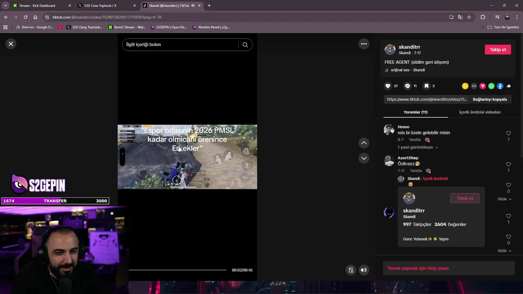Click Yanıtla under Husoo's comment
This screenshot has height=294, width=523.
(415, 140)
